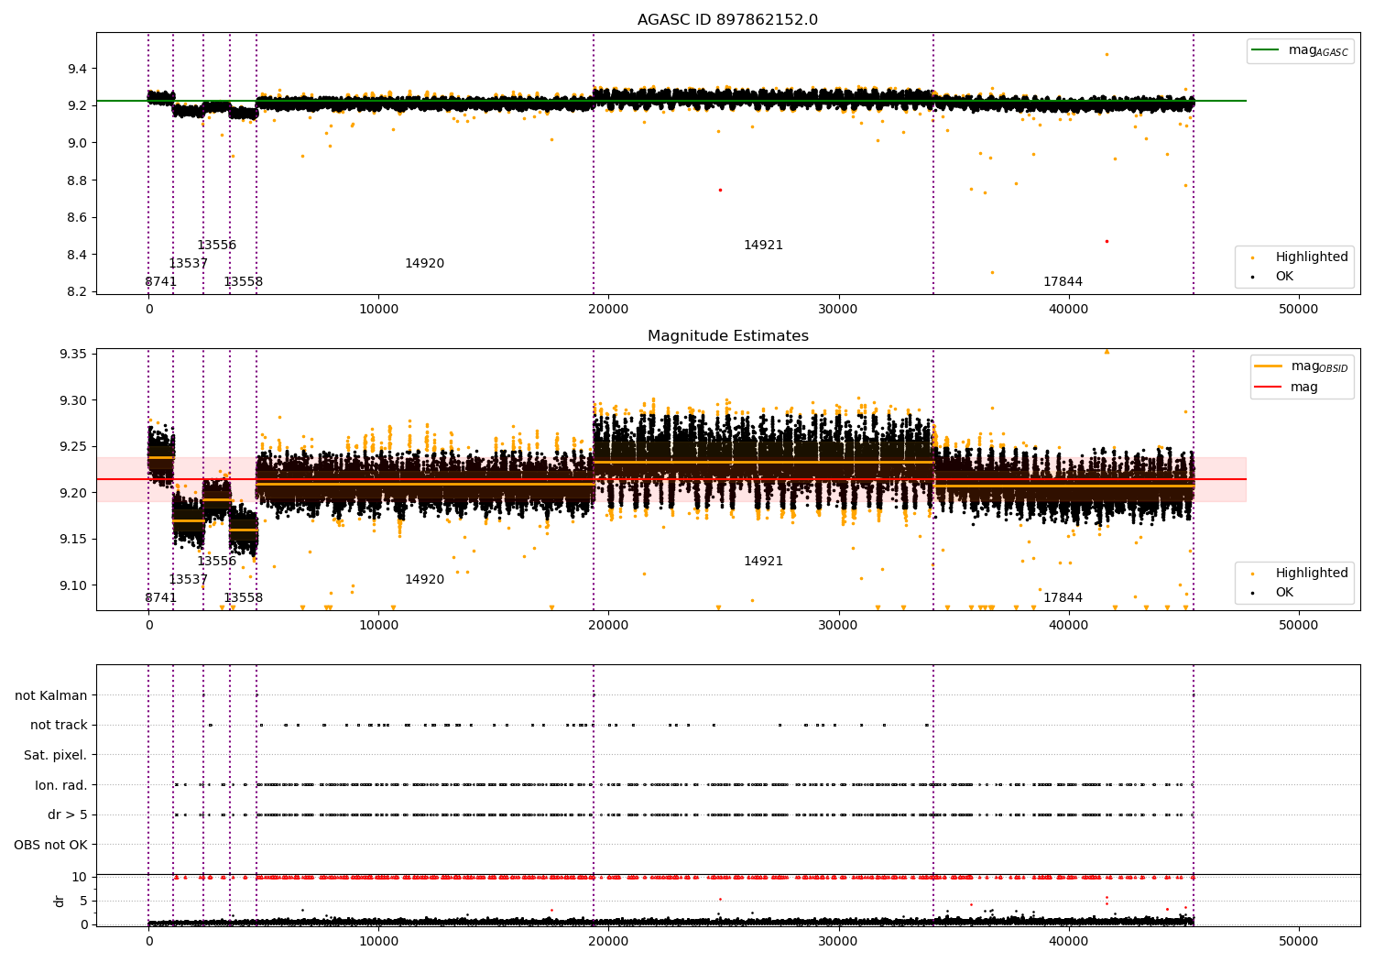Click the "Sat. pixel." row label
Image resolution: width=1374 pixels, height=962 pixels.
point(56,755)
